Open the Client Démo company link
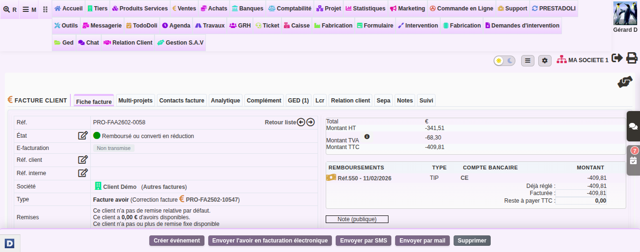Screen dimensions: 640x252 (116, 187)
